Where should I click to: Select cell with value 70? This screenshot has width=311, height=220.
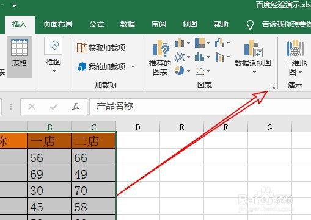(x=93, y=190)
